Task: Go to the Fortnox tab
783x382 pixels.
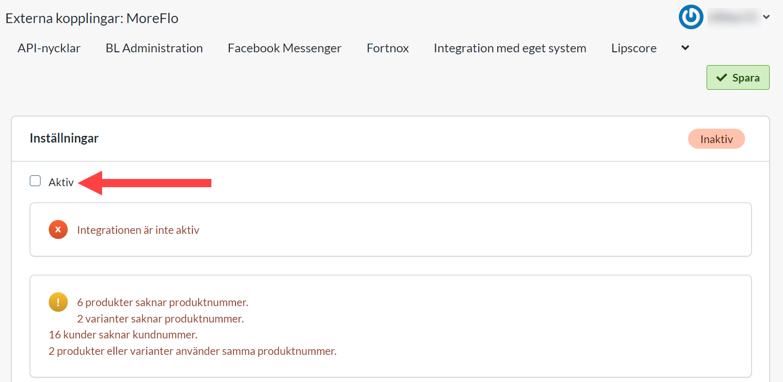Action: pyautogui.click(x=388, y=48)
